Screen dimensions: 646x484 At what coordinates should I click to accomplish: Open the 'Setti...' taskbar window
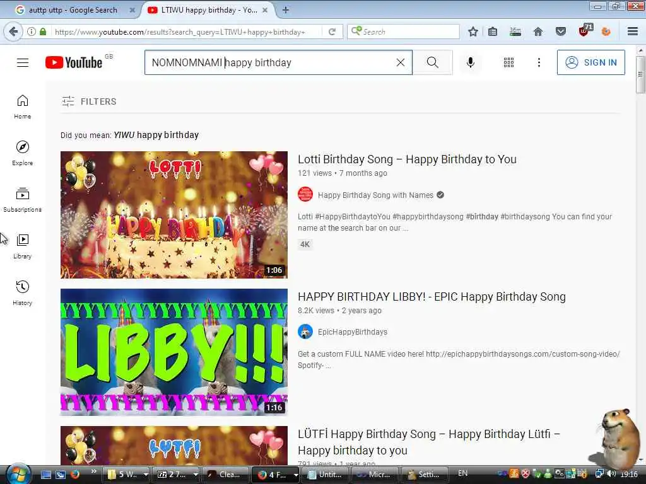(x=425, y=475)
